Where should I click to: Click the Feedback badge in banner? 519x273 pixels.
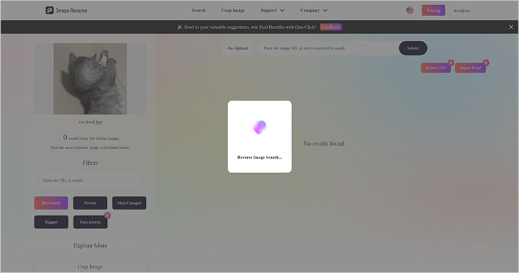(x=331, y=27)
